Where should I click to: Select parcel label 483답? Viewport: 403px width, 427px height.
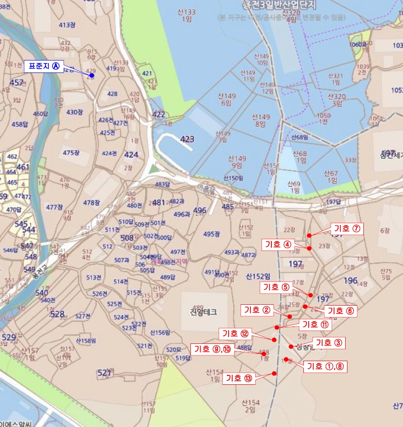[162, 184]
